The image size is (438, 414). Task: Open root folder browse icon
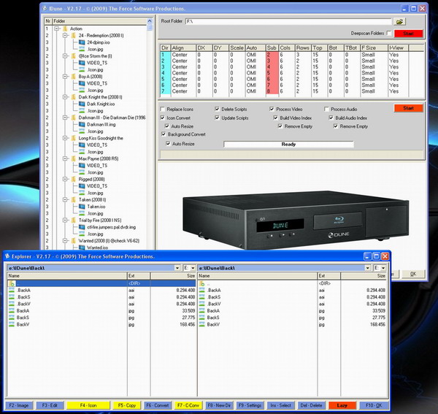click(x=399, y=21)
